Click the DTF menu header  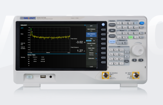click(x=91, y=26)
